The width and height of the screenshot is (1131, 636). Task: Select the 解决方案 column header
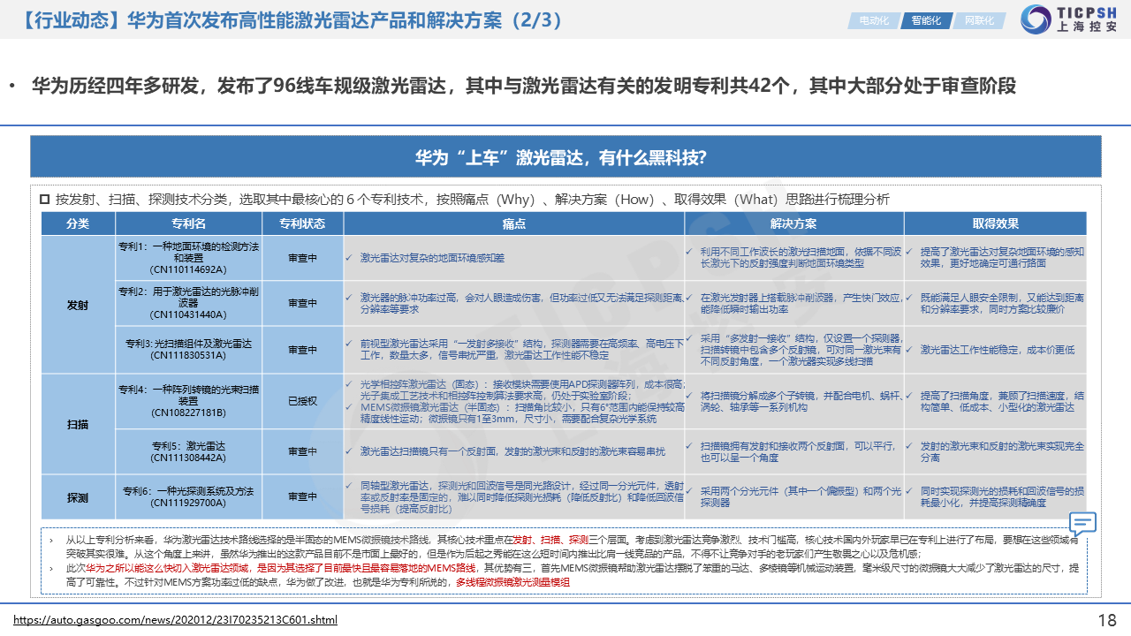click(793, 223)
